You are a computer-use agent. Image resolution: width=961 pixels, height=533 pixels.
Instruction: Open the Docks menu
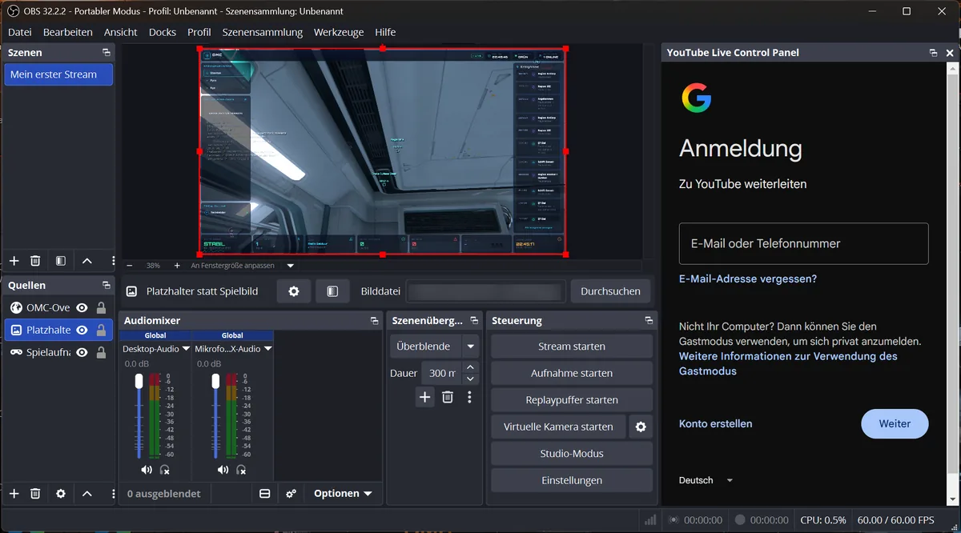163,32
